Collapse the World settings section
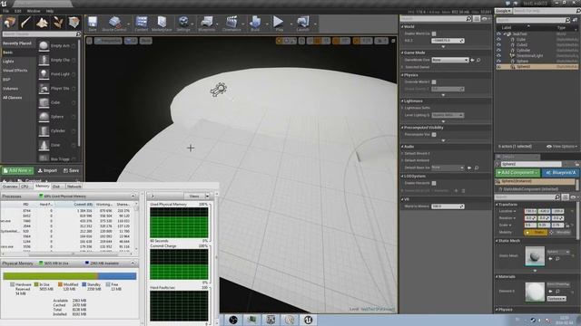The image size is (581, 326). [403, 26]
